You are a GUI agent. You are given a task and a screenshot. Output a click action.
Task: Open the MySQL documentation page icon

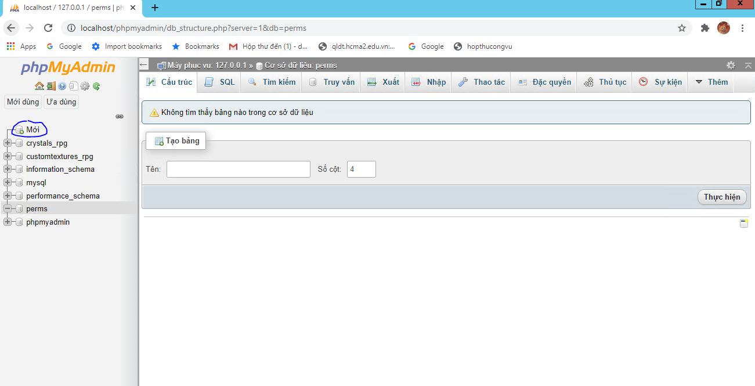click(73, 86)
